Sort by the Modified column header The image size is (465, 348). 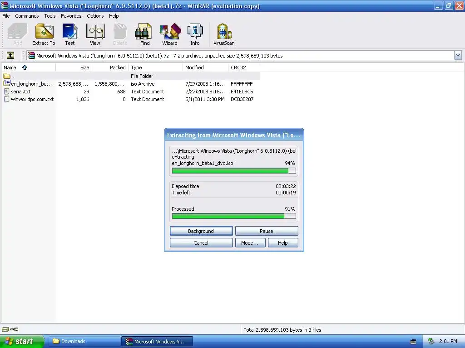(x=206, y=68)
